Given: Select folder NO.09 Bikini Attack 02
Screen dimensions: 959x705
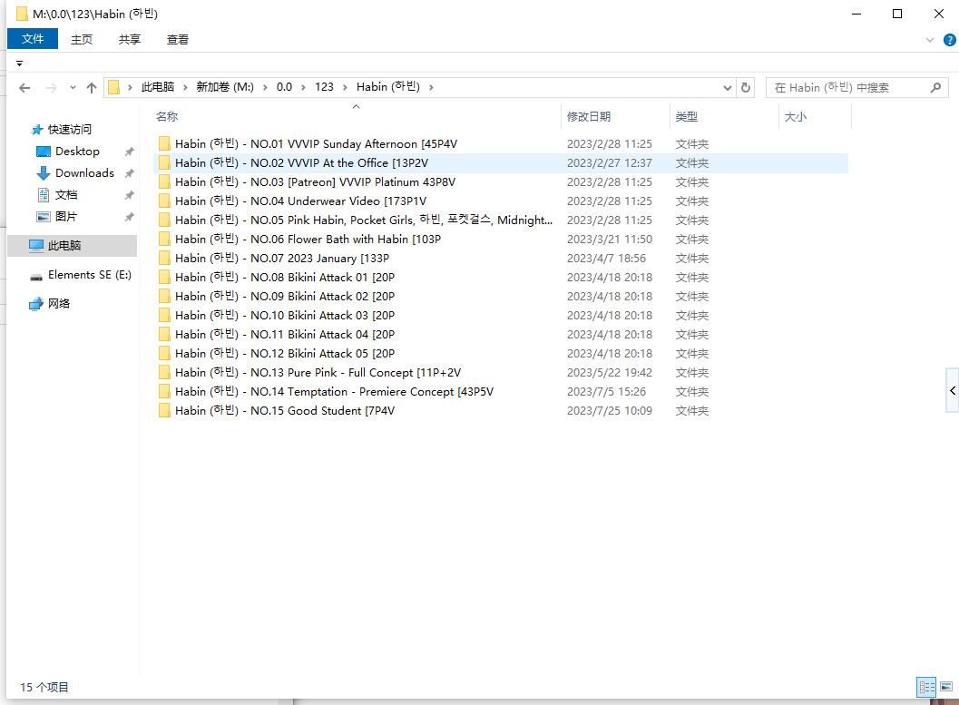Looking at the screenshot, I should pos(500,296).
